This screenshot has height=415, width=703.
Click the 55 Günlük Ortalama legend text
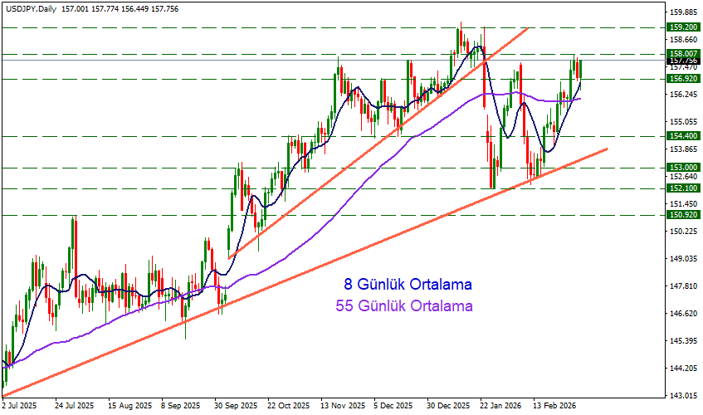(404, 306)
